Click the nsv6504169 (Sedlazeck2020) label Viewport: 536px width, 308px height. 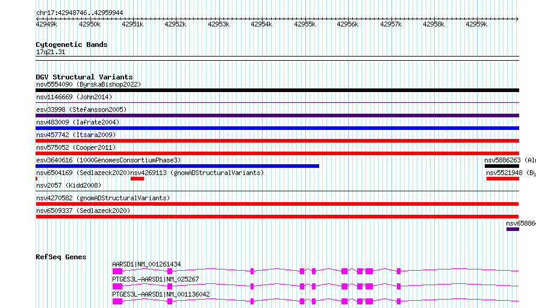pos(83,173)
